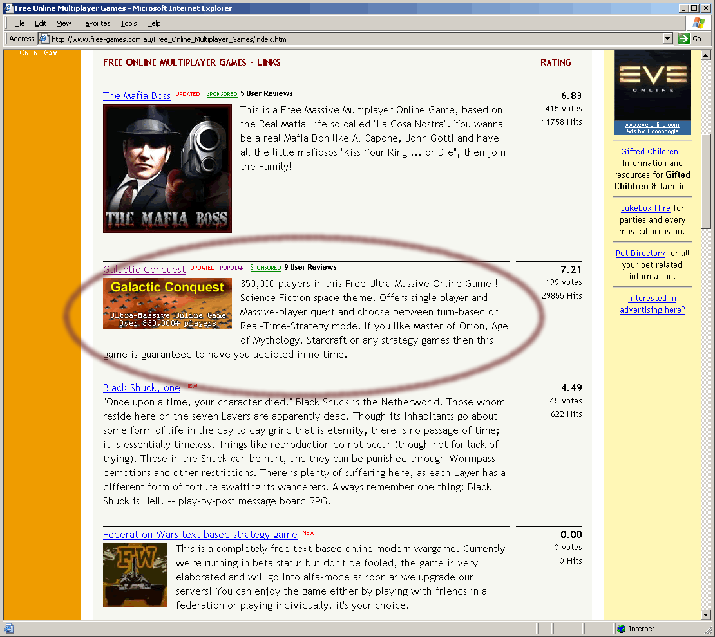The height and width of the screenshot is (637, 715).
Task: Open the Favorites menu
Action: coord(95,23)
